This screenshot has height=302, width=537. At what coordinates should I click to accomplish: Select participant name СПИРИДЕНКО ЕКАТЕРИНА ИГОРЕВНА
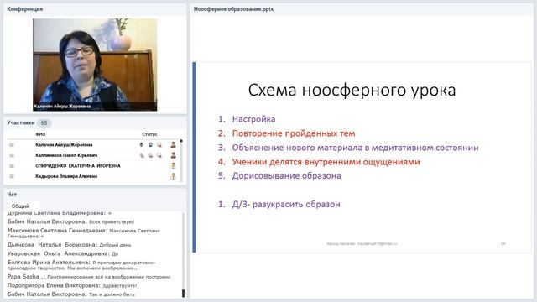tap(78, 166)
